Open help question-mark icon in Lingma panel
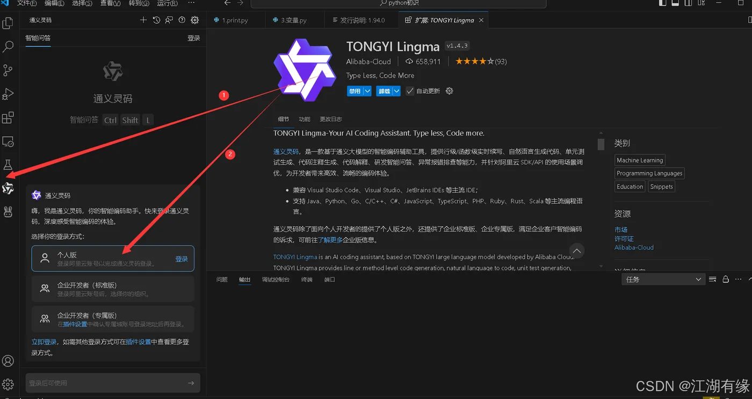The image size is (752, 399). pos(182,20)
